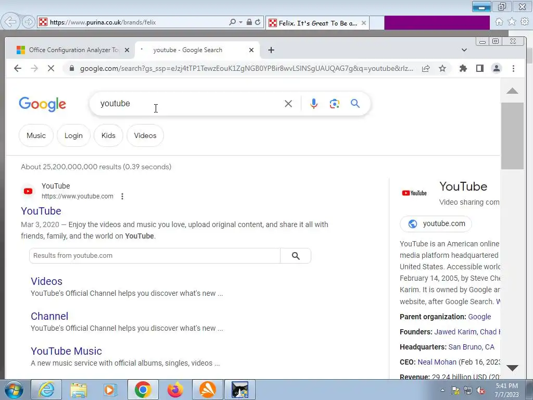
Task: Open the Windows Start button
Action: coord(14,390)
